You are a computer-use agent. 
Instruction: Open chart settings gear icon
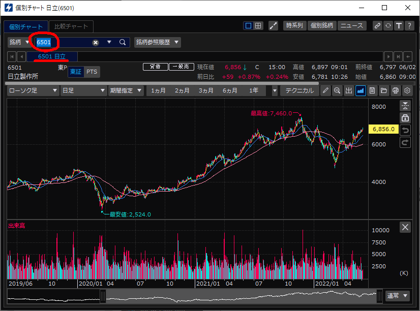pyautogui.click(x=407, y=91)
